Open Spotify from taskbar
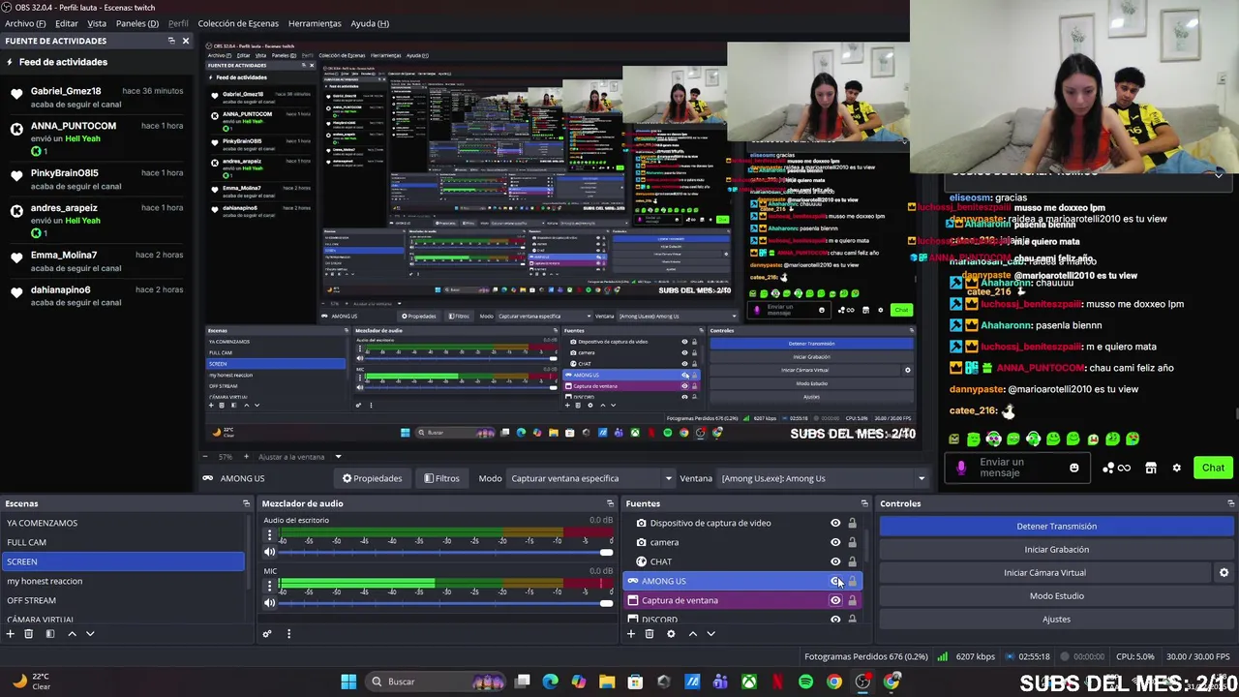The width and height of the screenshot is (1239, 697). point(806,682)
